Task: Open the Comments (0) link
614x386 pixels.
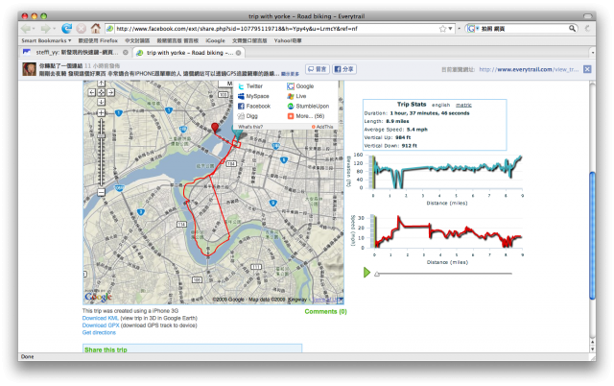Action: pyautogui.click(x=326, y=311)
